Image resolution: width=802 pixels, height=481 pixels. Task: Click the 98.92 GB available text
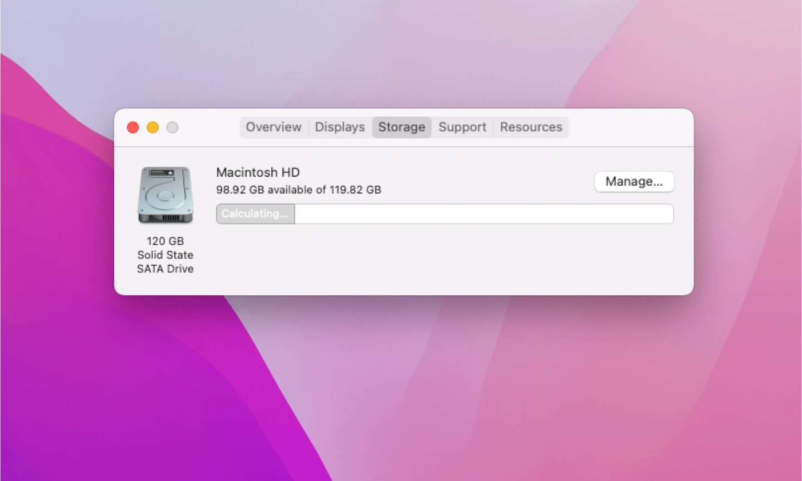click(299, 190)
